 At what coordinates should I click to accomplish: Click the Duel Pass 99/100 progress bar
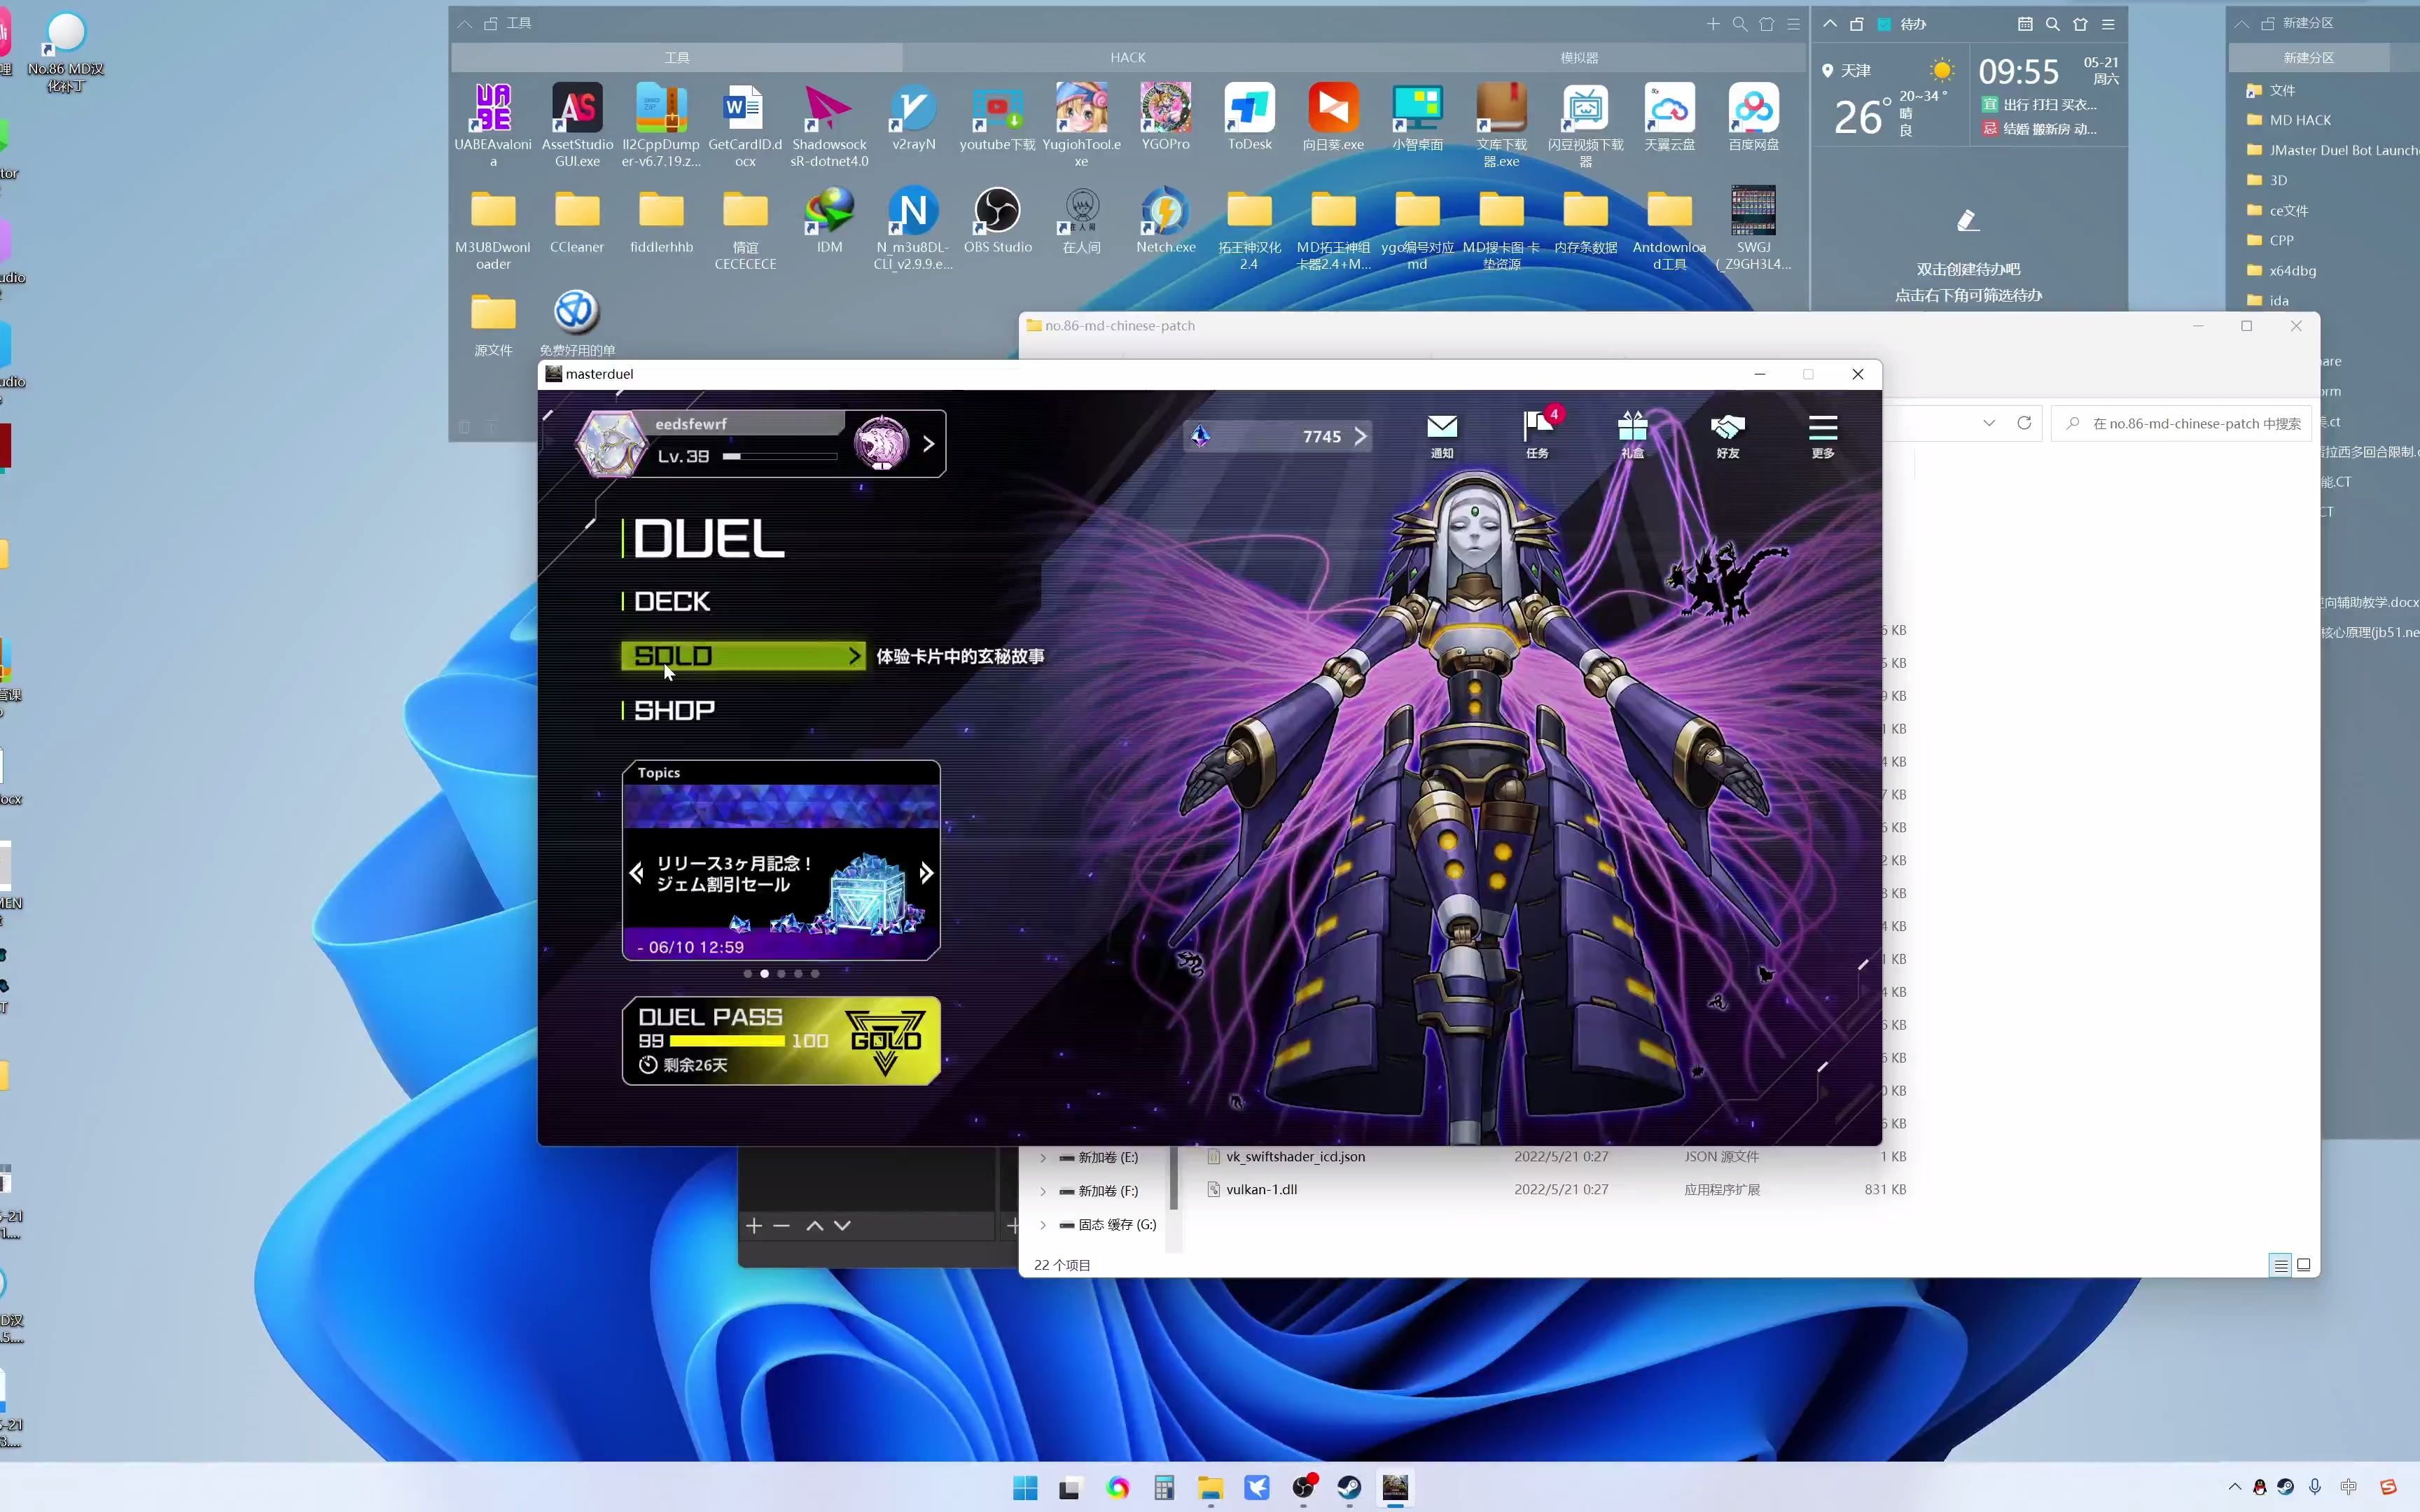(x=728, y=1041)
